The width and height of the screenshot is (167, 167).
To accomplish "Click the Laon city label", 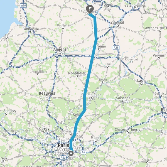I will [x=141, y=80].
